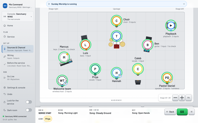Click the Wiring link icon
198x123 pixels.
click(5, 57)
